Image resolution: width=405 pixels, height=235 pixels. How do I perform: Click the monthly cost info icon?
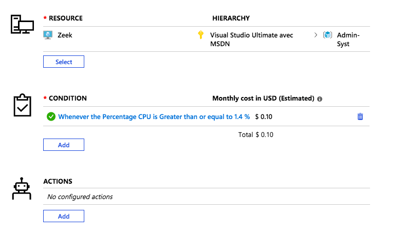320,99
